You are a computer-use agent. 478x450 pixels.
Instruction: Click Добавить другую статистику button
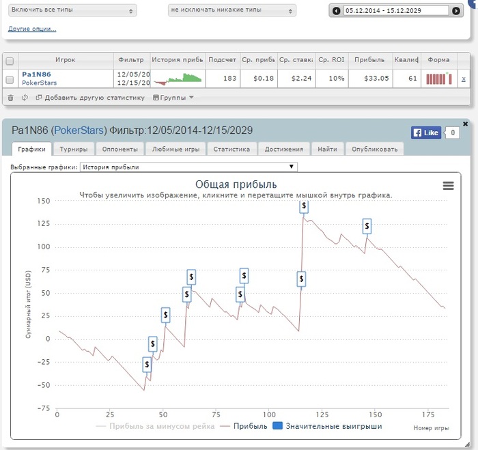(90, 98)
